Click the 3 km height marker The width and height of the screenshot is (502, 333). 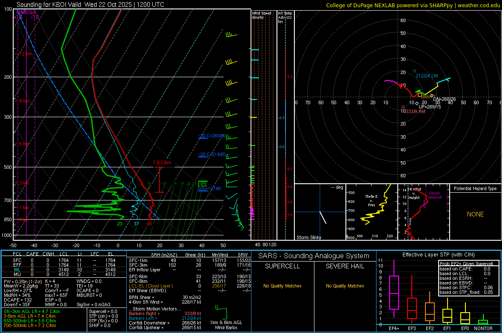(24, 183)
